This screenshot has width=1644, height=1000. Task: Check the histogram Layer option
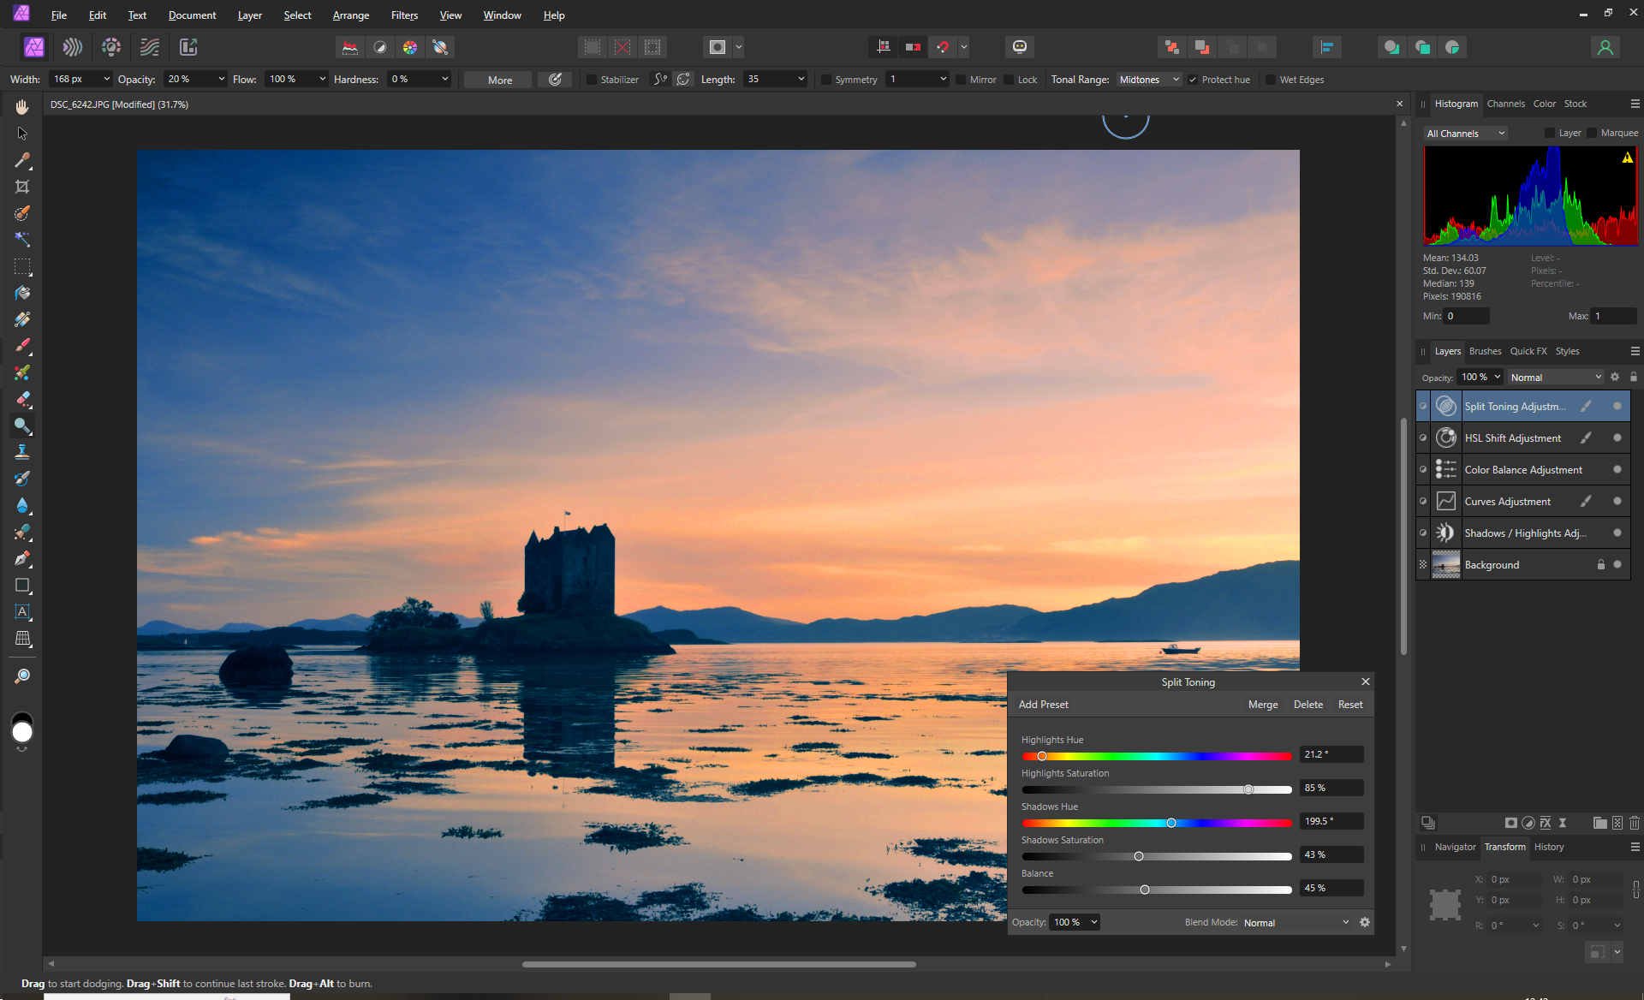(1549, 133)
